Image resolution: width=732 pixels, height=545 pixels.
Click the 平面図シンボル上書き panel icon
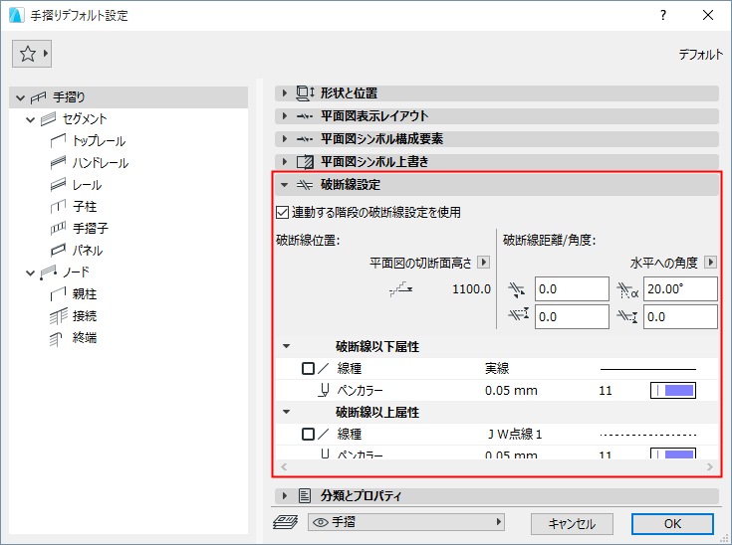[306, 162]
